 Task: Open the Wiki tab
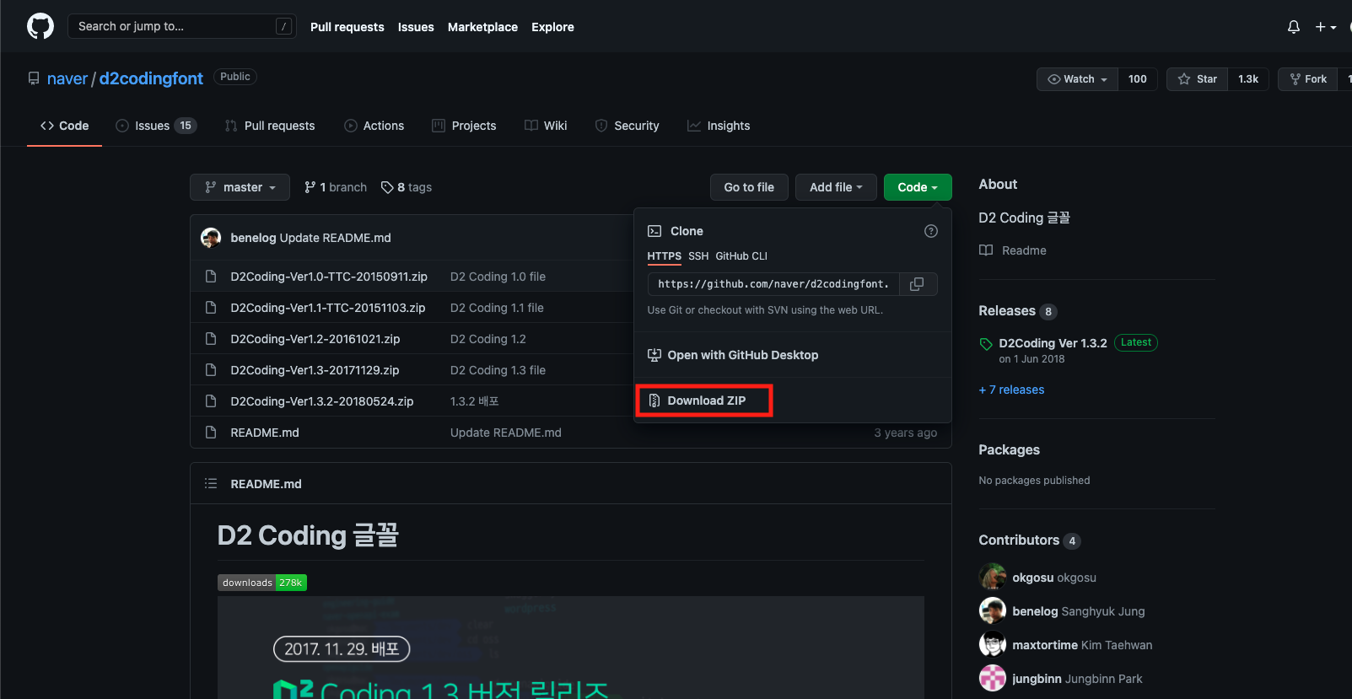[x=546, y=126]
